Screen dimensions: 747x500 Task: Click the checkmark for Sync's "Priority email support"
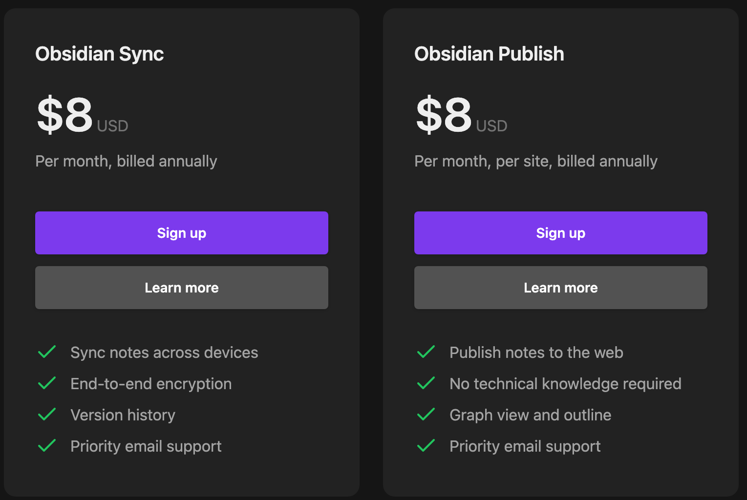47,445
